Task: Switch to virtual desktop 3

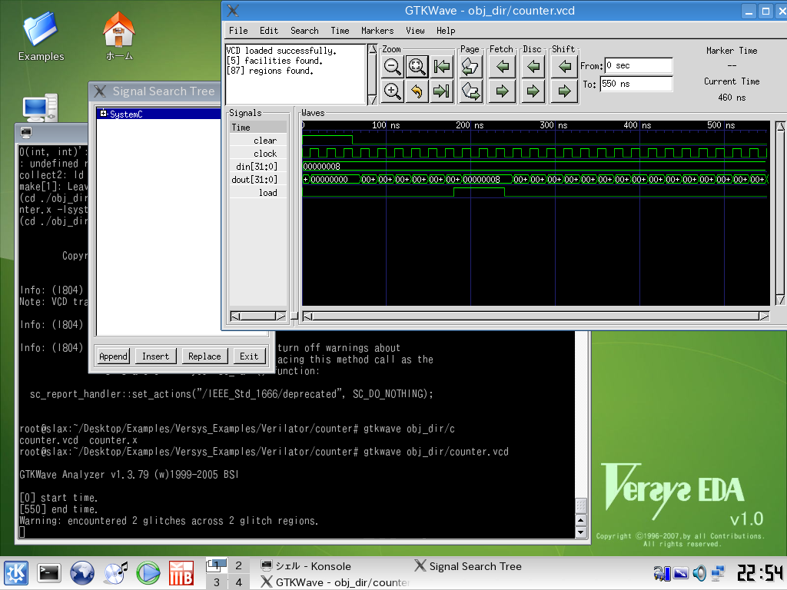Action: point(216,582)
